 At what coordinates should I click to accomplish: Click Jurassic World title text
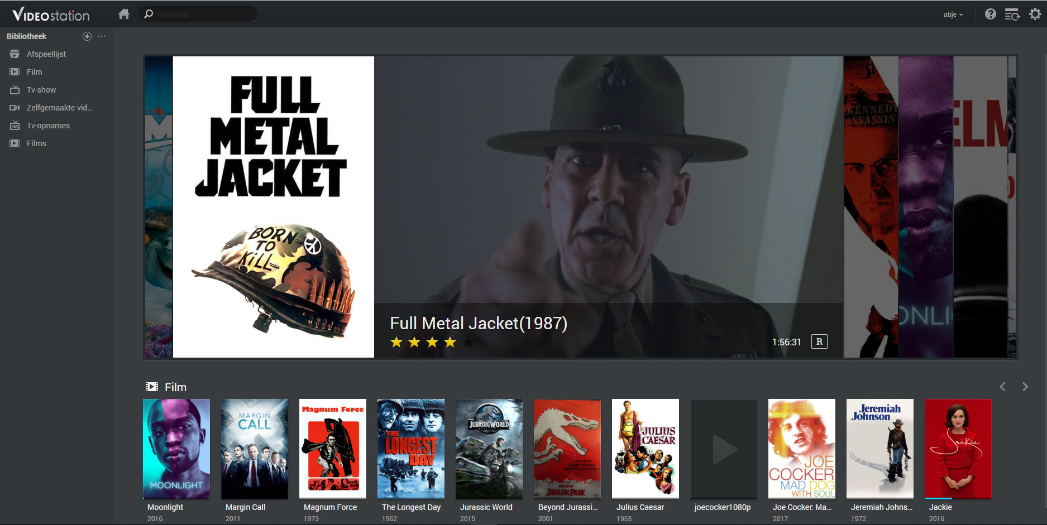[486, 507]
